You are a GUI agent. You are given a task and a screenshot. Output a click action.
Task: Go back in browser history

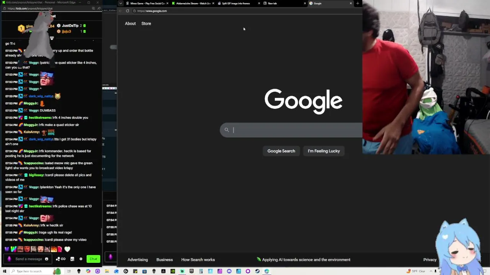click(120, 11)
